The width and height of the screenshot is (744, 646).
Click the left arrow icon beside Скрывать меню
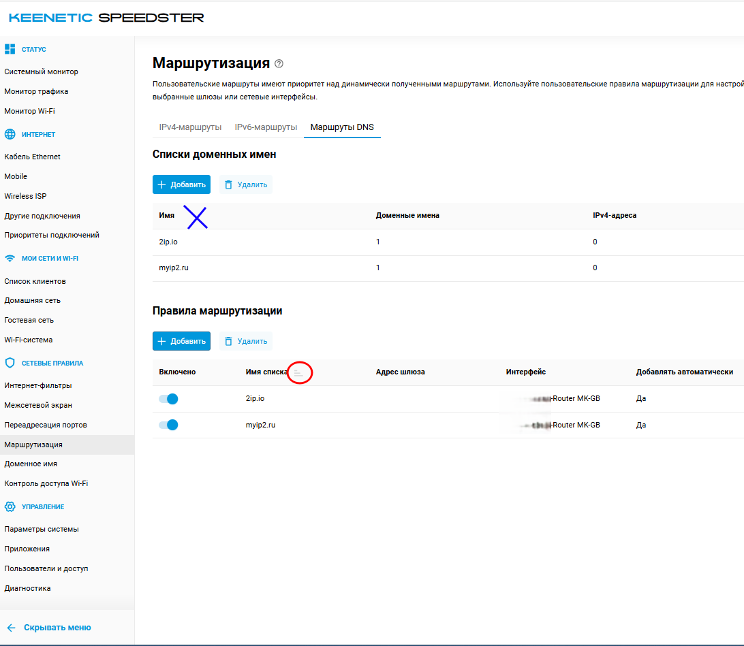[11, 628]
